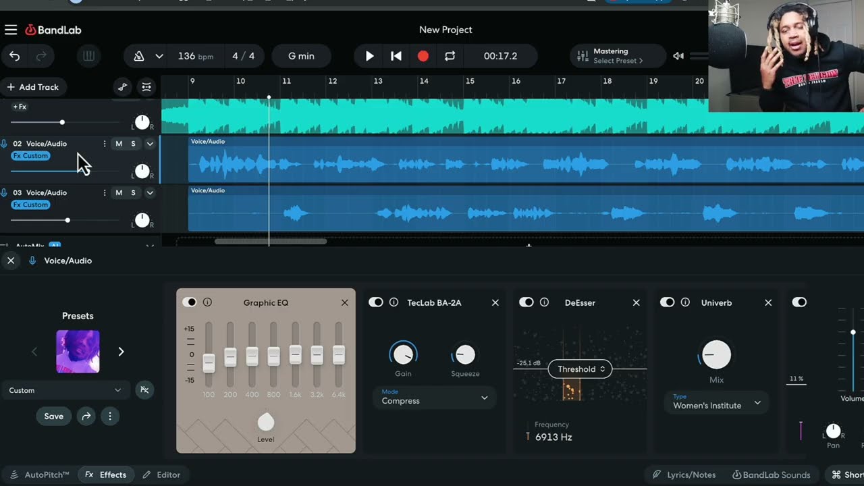Expand track 02 dropdown chevron
This screenshot has height=486, width=864.
pyautogui.click(x=150, y=144)
